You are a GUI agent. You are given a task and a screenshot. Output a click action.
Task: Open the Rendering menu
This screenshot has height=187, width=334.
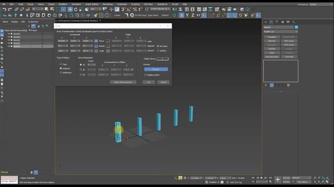point(108,4)
